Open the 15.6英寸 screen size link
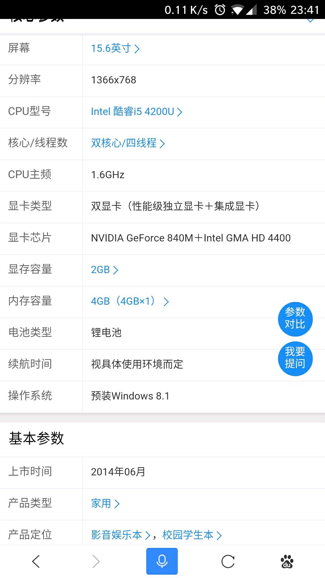 point(115,48)
